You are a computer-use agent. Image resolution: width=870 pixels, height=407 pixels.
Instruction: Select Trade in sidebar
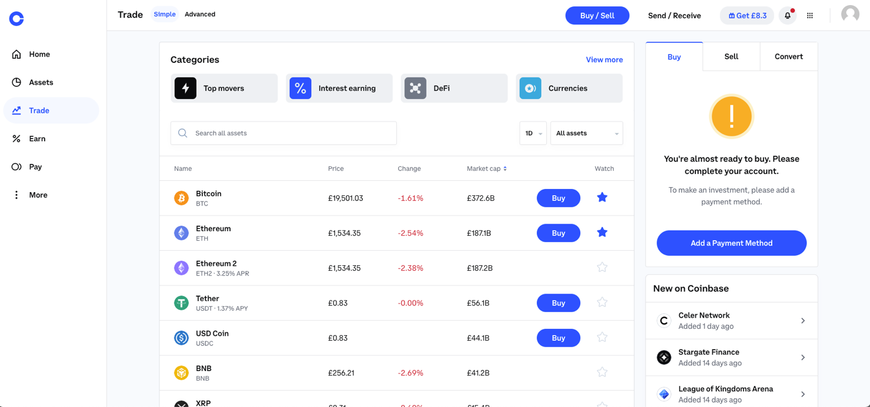[51, 110]
